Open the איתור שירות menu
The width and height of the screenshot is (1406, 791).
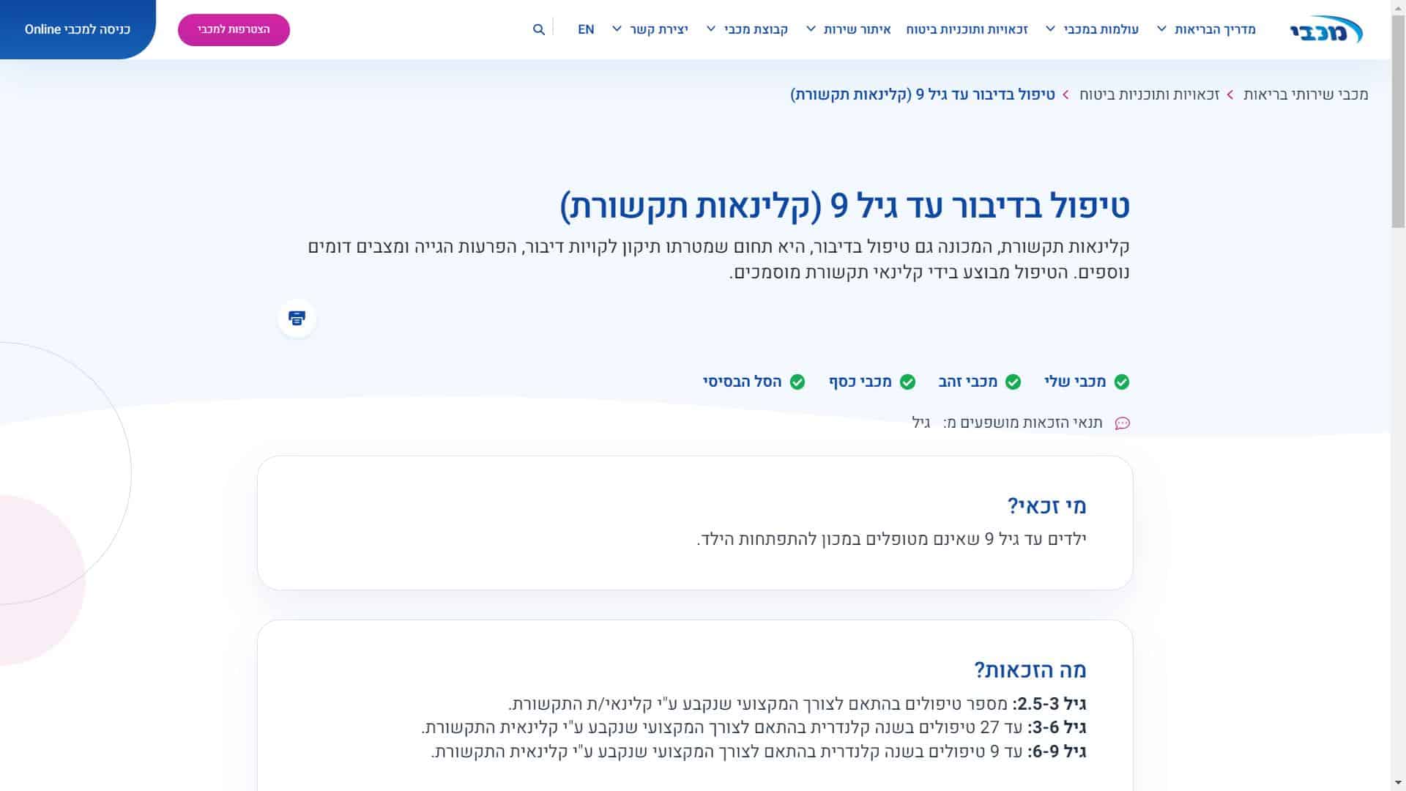[x=857, y=29]
